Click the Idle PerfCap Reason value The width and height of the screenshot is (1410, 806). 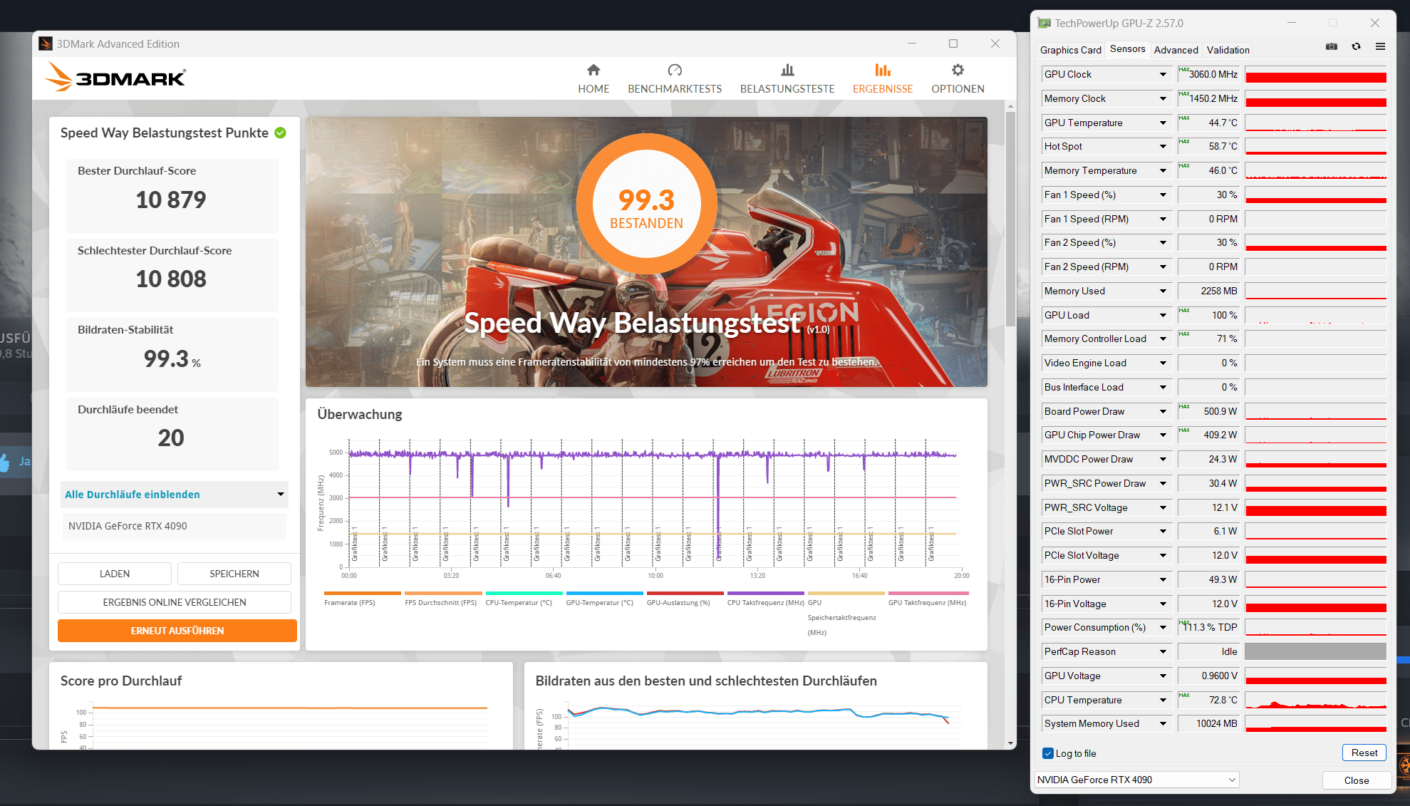pos(1208,651)
